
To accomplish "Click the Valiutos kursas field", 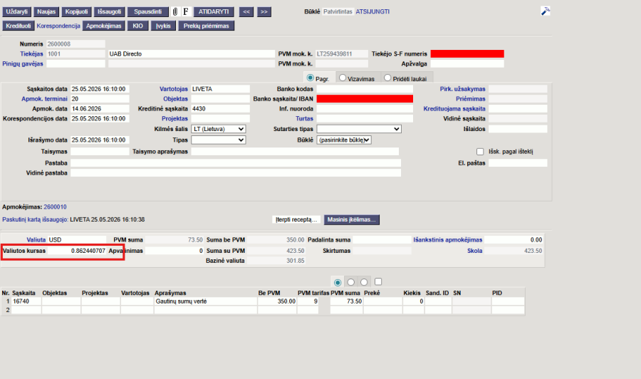I will [x=77, y=251].
